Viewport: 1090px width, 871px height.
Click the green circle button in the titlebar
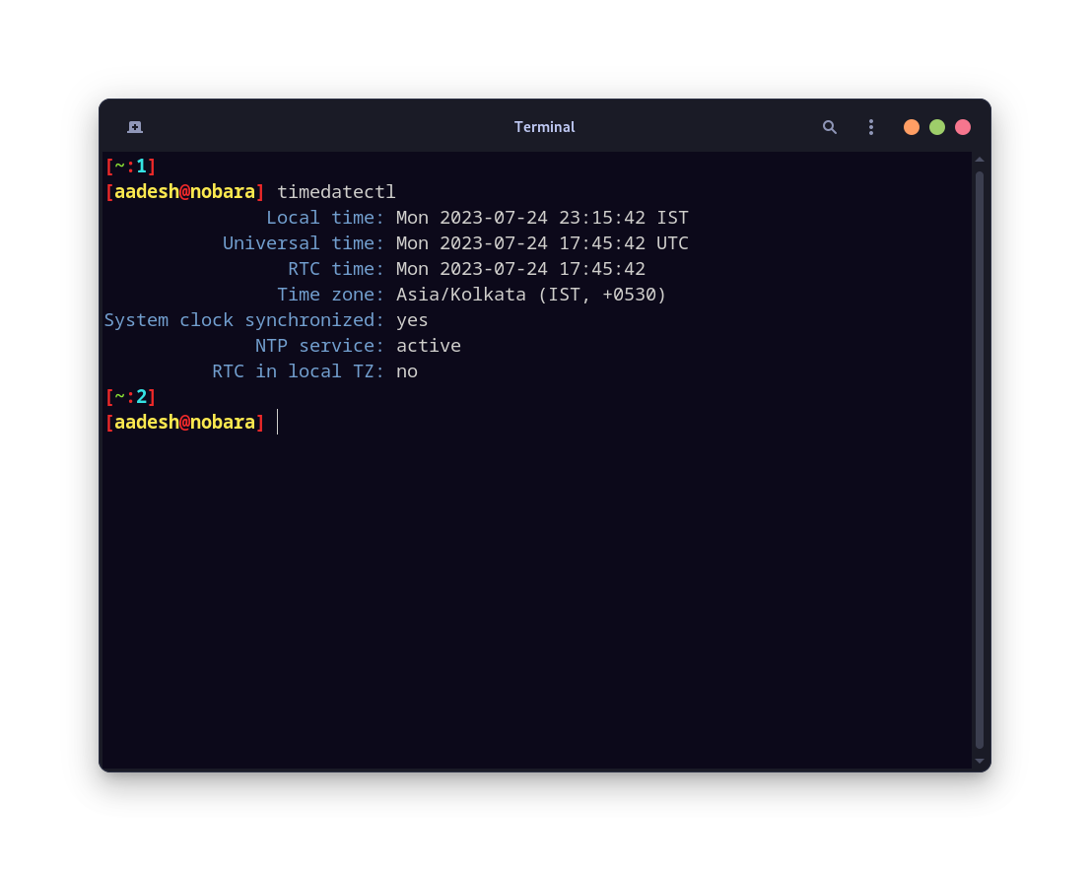tap(936, 126)
